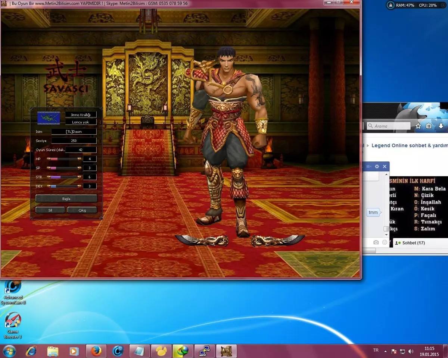This screenshot has width=448, height=358.
Task: Click the DEX stat slider bar
Action: tap(64, 186)
